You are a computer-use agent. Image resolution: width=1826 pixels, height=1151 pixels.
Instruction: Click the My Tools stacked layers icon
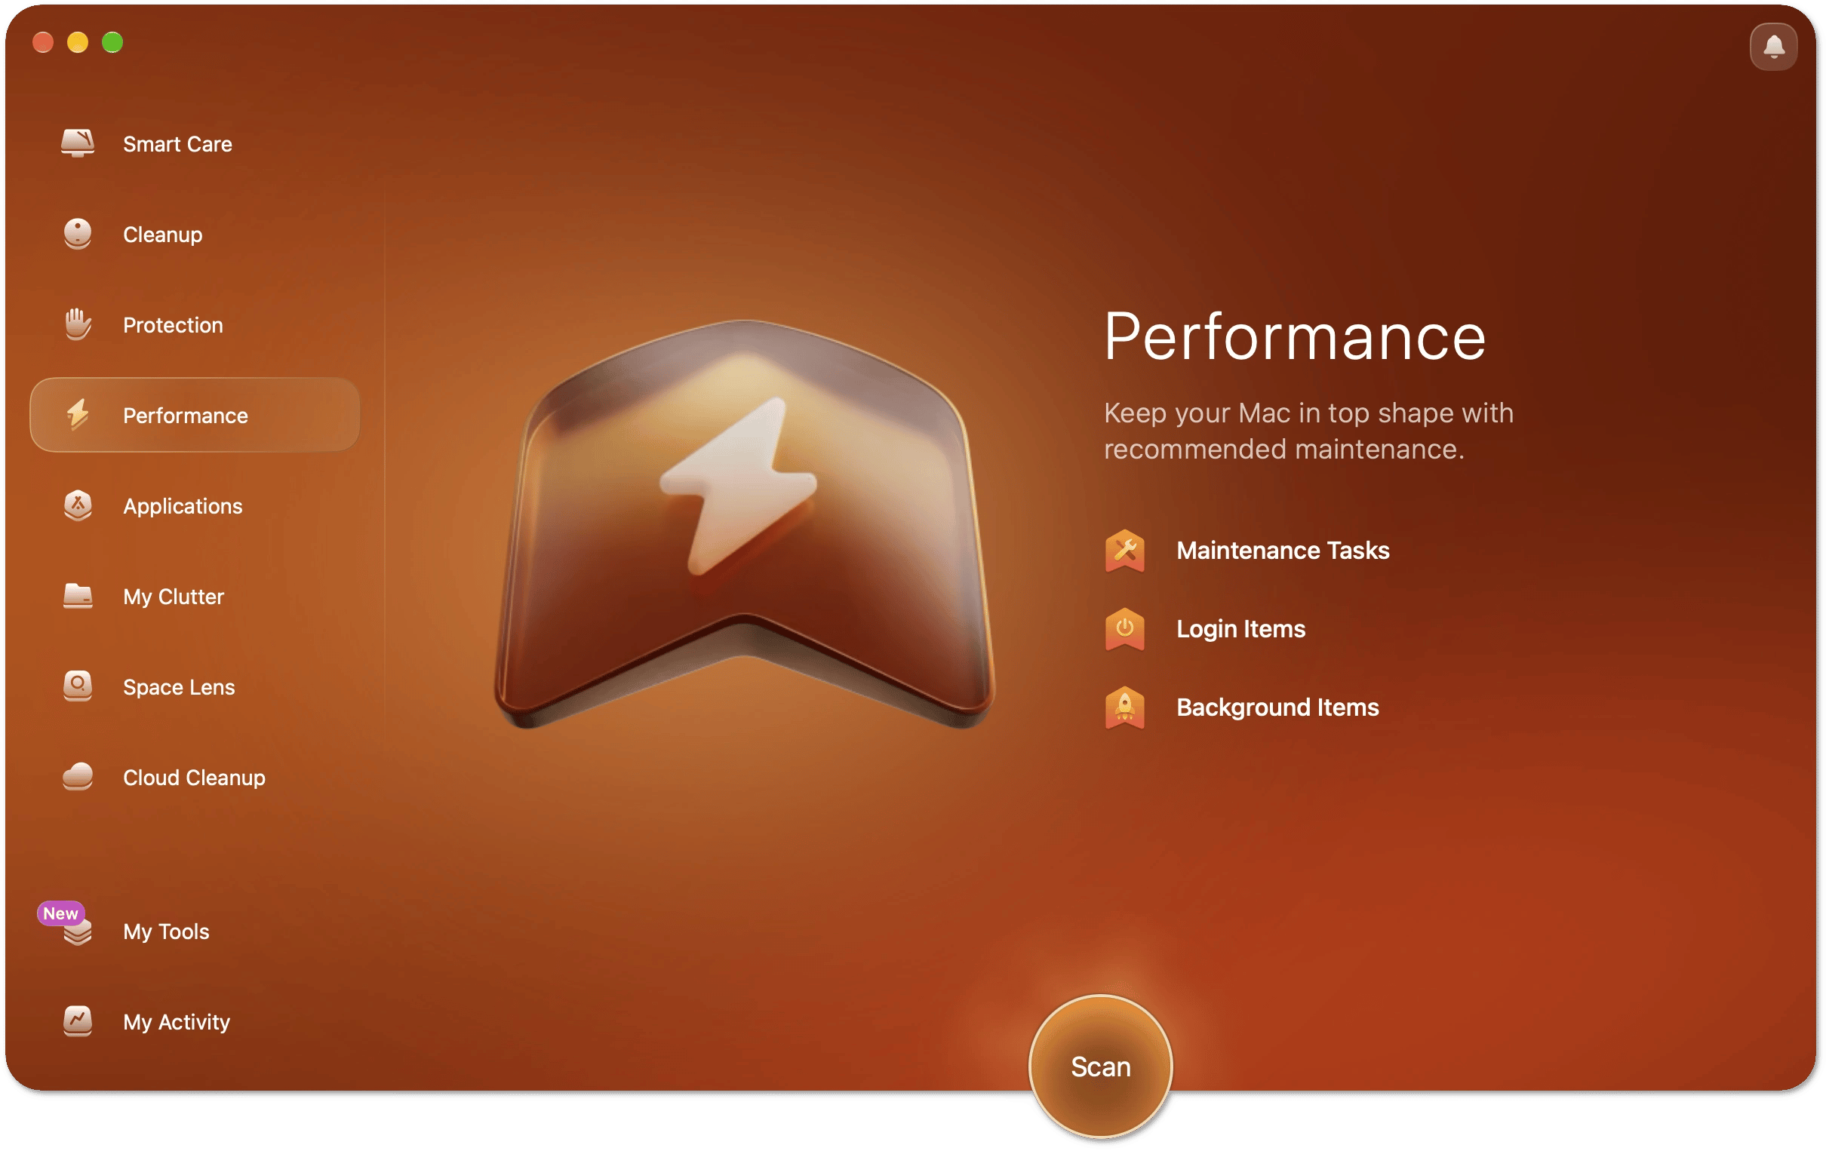pyautogui.click(x=78, y=932)
